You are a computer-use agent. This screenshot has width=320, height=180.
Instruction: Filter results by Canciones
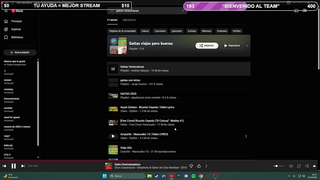pos(160,31)
